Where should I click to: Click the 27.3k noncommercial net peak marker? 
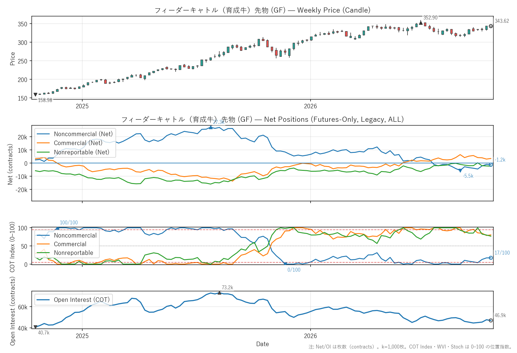[x=211, y=127]
